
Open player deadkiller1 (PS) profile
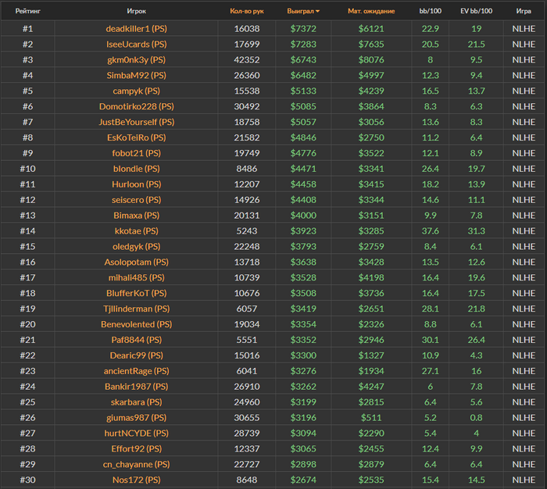point(136,29)
